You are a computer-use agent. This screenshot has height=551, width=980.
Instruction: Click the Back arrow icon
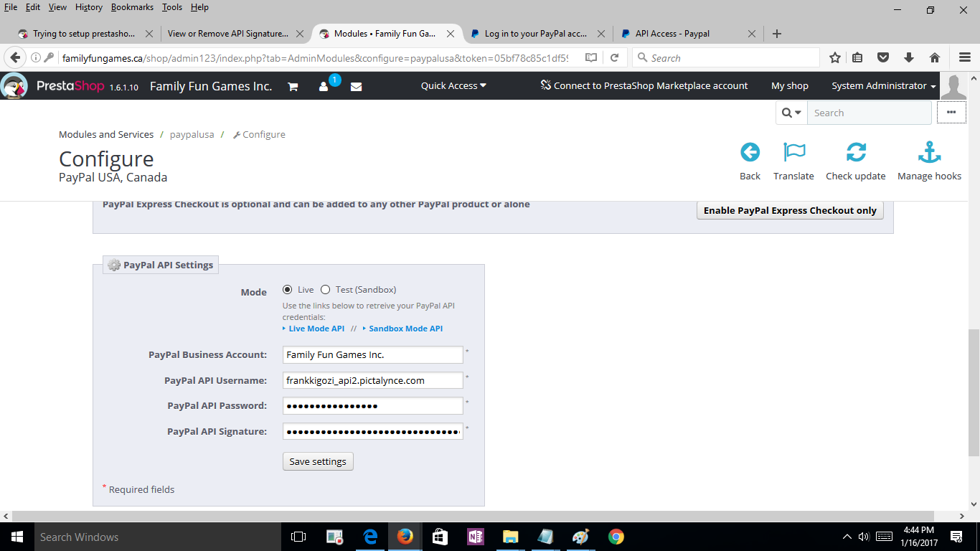point(750,152)
